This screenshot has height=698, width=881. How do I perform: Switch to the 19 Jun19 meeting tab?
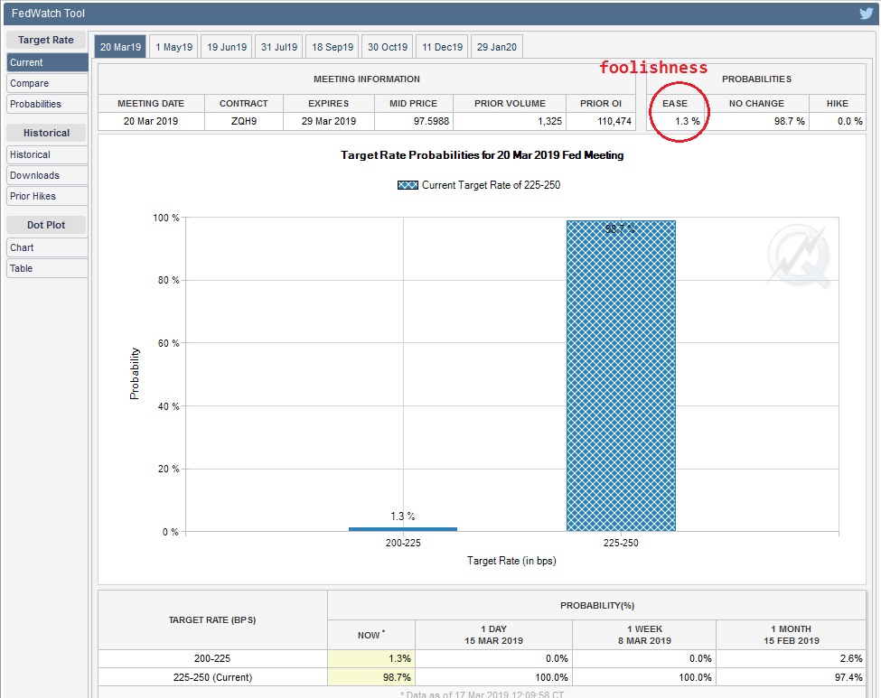(x=227, y=47)
